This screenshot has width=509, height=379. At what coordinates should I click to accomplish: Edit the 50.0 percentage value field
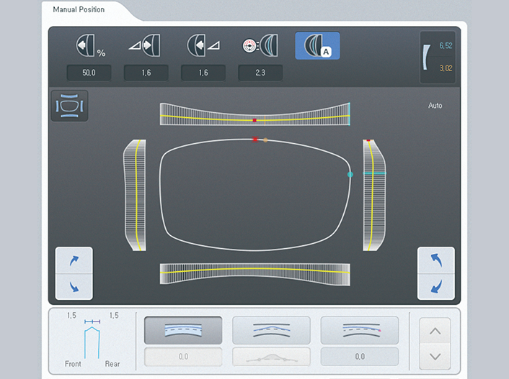tap(89, 73)
